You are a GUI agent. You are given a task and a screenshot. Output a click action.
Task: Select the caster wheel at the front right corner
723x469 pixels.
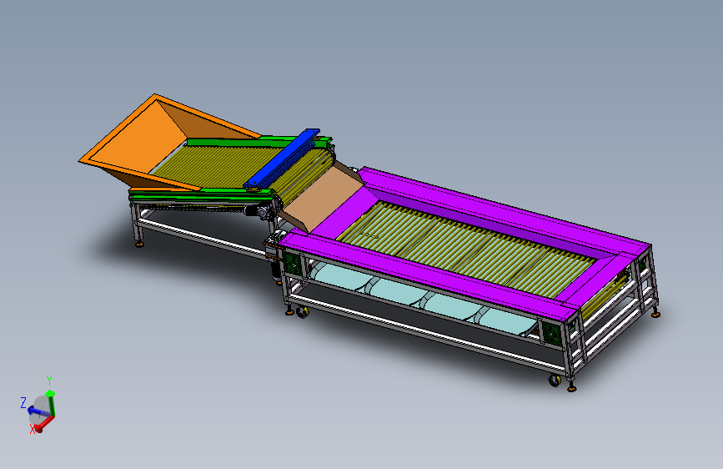[555, 381]
